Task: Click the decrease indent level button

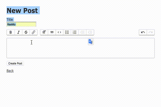Action: [82, 32]
